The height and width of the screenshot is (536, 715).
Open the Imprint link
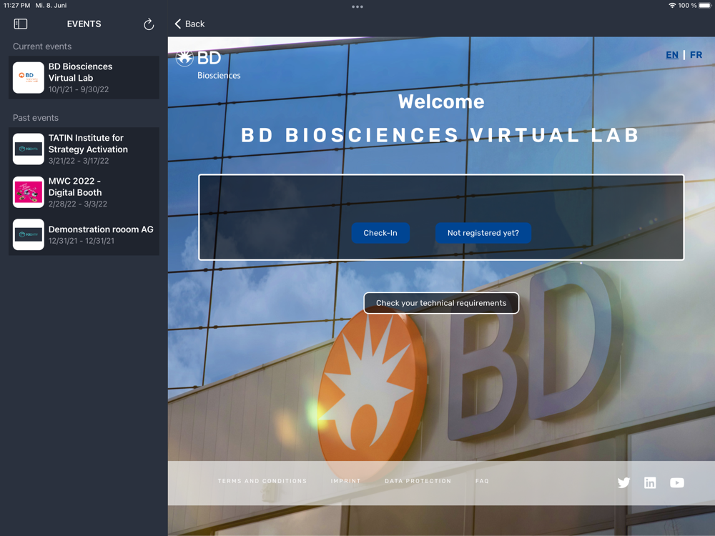click(345, 481)
